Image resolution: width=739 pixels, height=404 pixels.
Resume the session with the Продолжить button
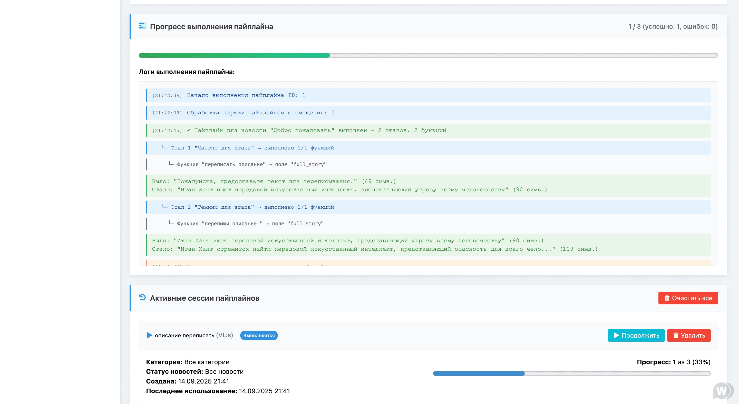[x=636, y=335]
